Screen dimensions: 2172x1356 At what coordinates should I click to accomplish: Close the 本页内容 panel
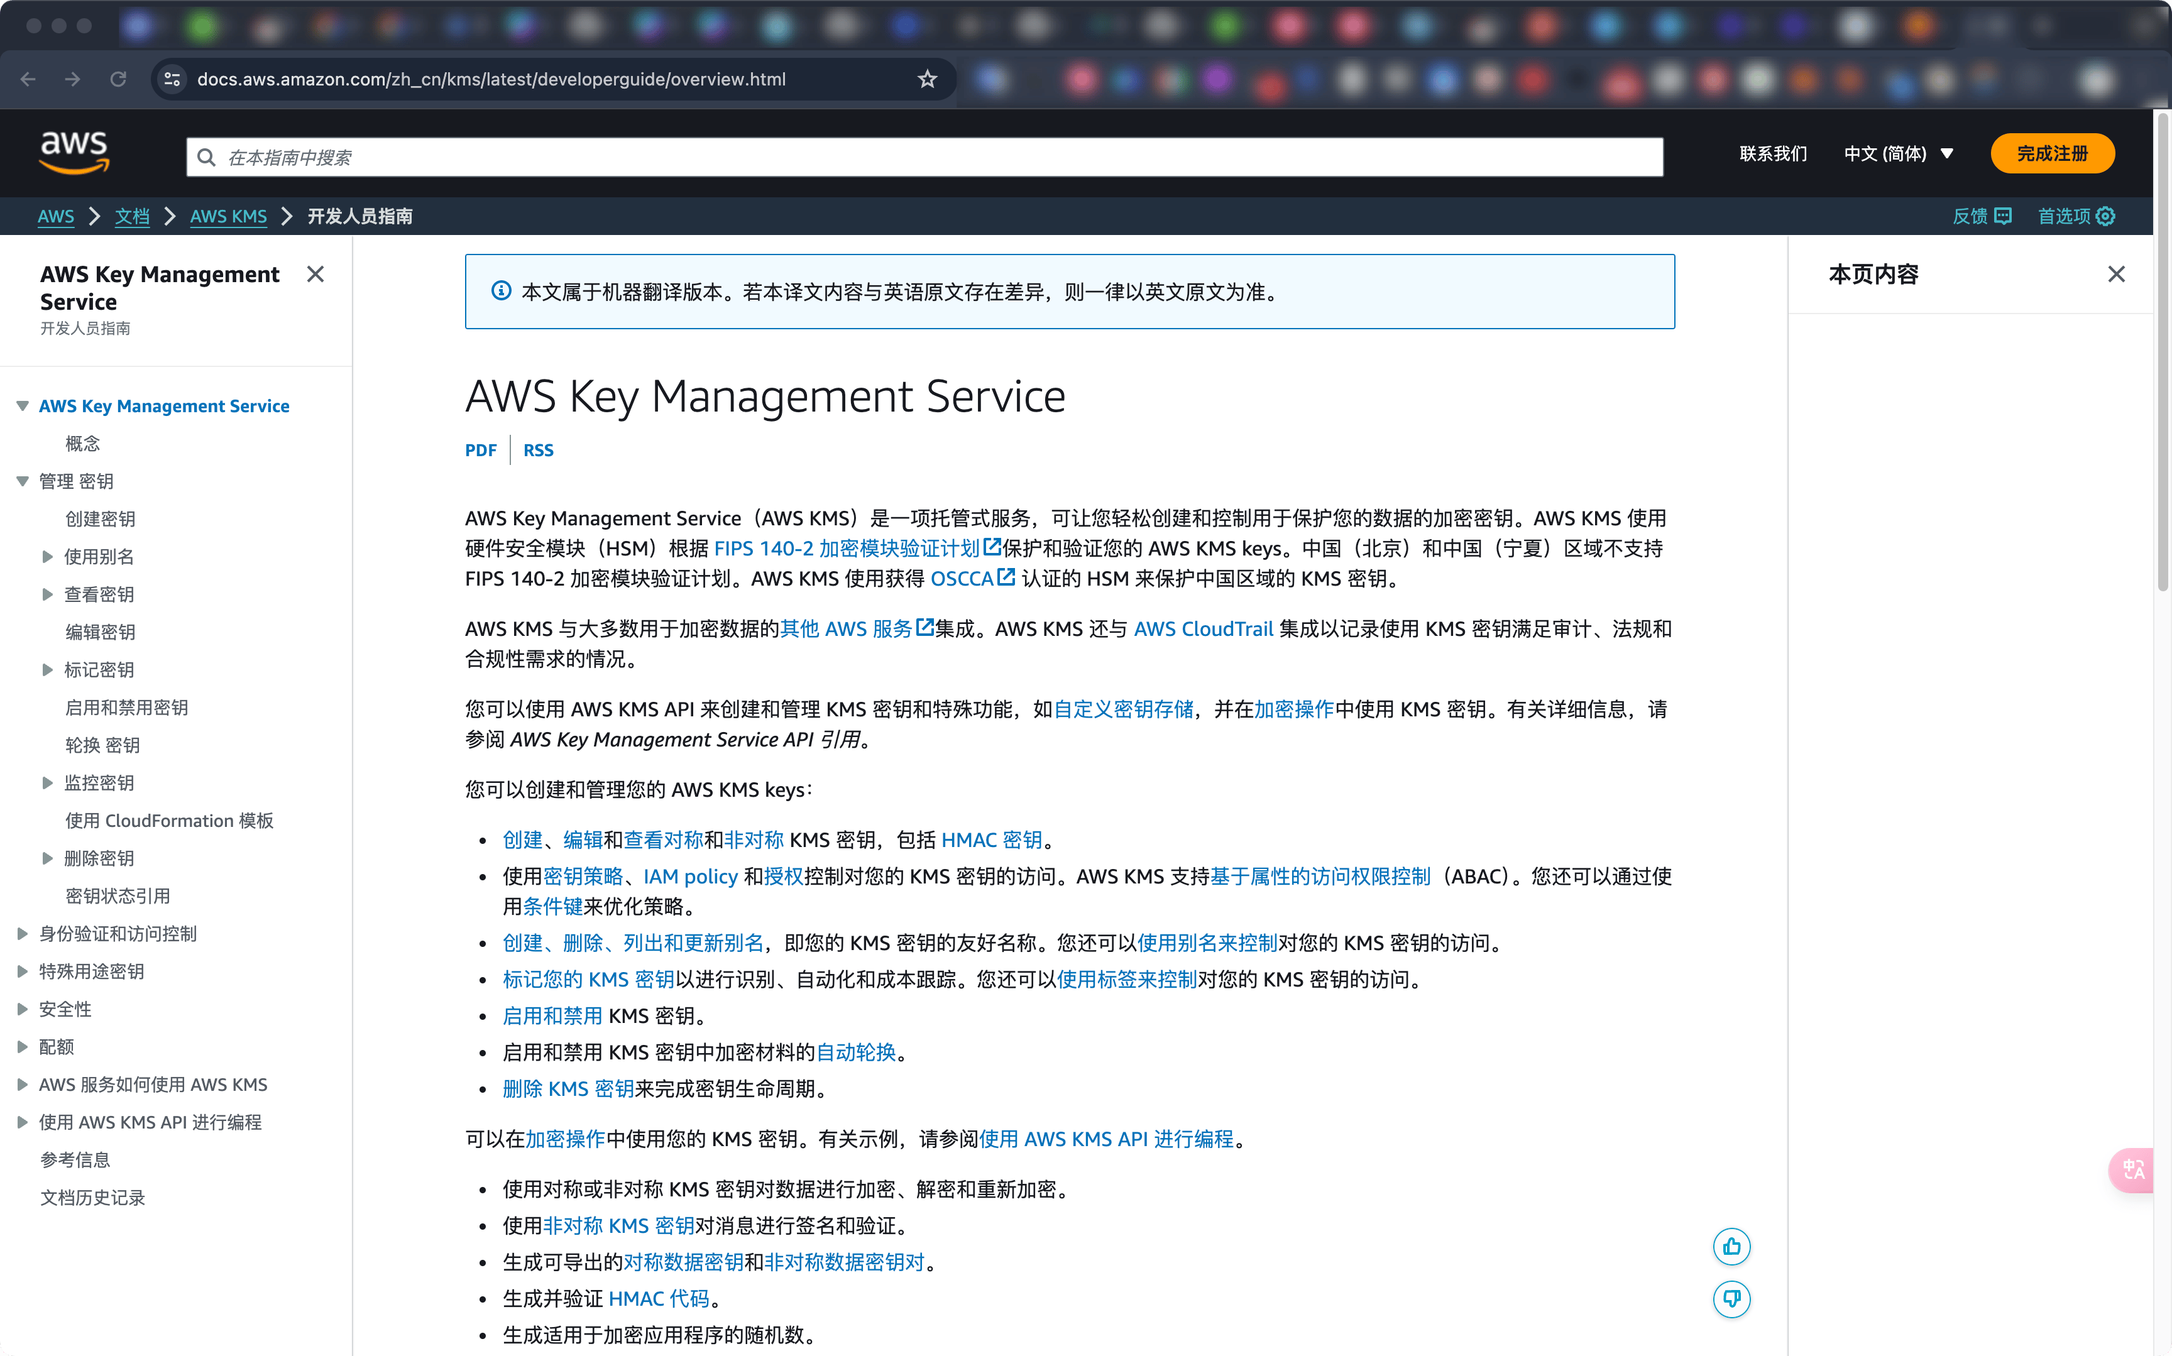click(2115, 275)
